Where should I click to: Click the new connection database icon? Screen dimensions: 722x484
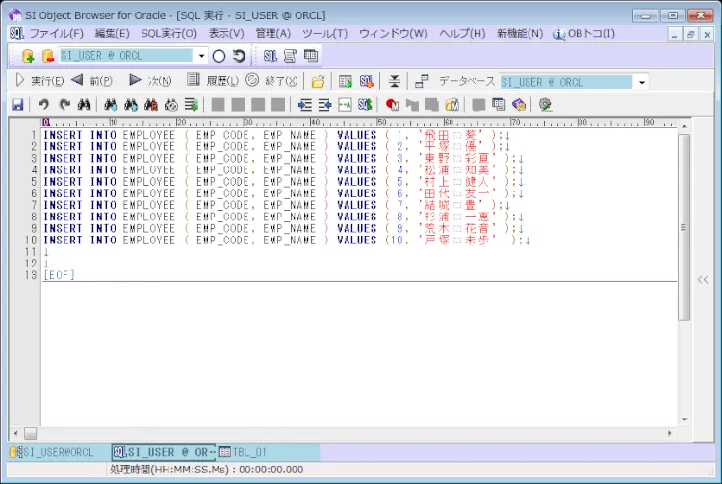click(x=27, y=56)
